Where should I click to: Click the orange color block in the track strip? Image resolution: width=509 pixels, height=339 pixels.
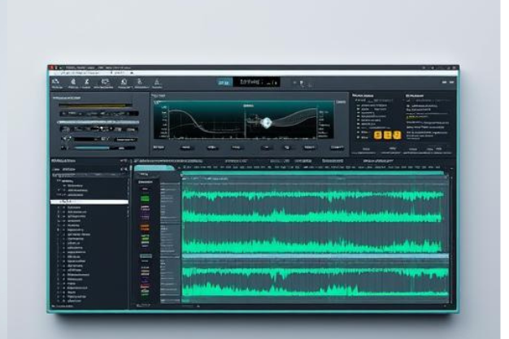point(145,227)
